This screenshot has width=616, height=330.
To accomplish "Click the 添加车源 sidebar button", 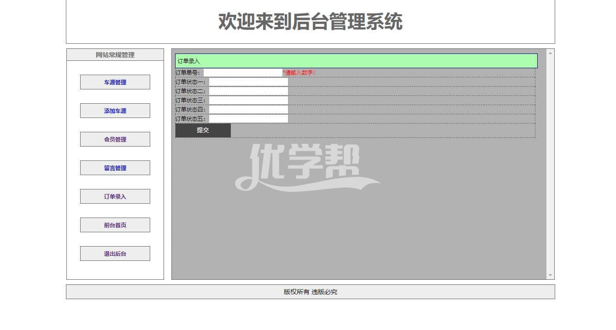I will click(x=115, y=111).
